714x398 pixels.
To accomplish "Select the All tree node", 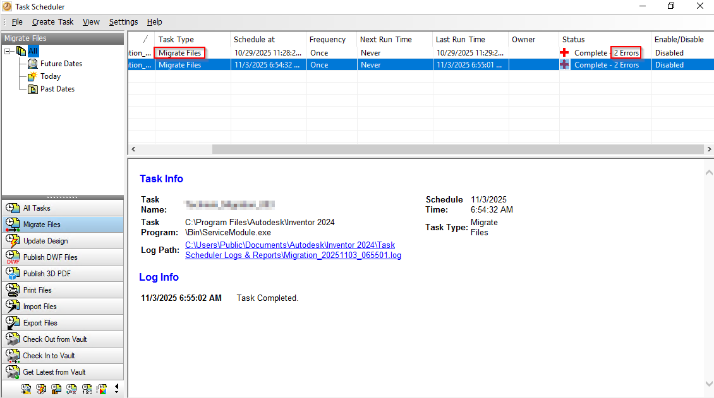I will pyautogui.click(x=33, y=51).
